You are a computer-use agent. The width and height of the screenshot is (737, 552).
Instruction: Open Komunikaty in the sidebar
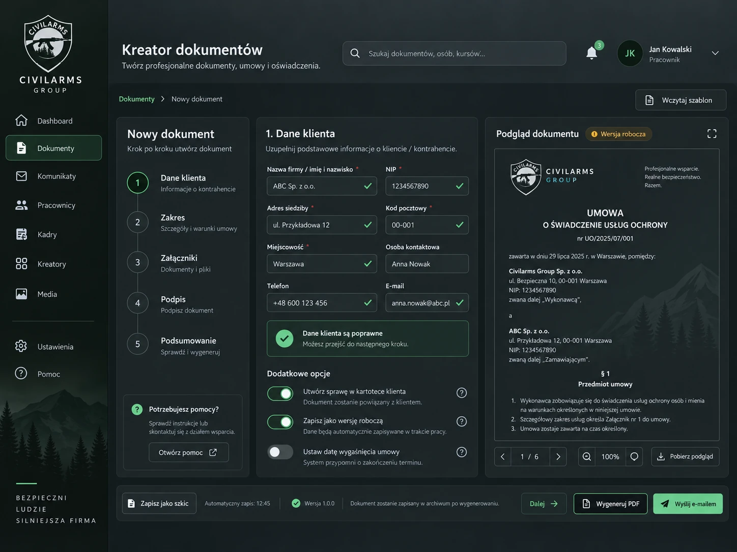[x=53, y=176]
